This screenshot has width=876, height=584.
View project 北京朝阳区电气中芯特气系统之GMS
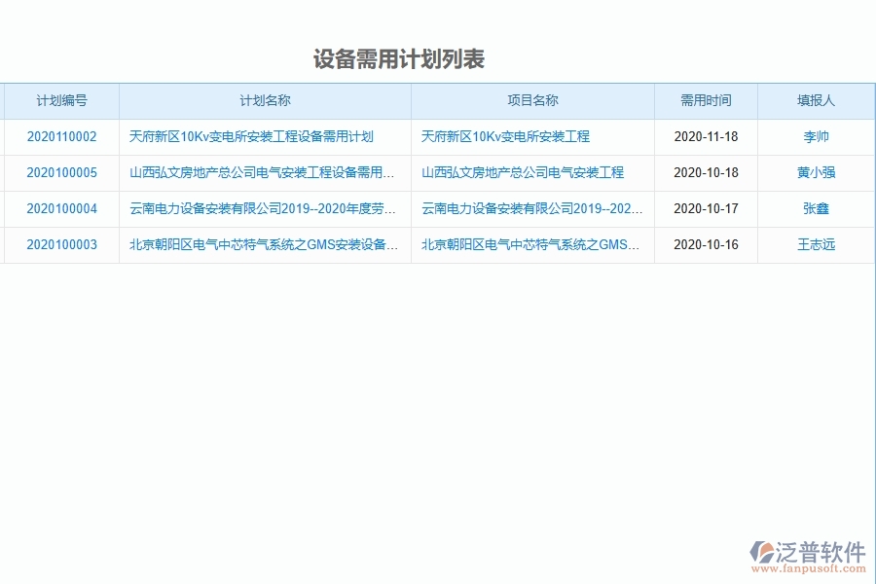[531, 244]
